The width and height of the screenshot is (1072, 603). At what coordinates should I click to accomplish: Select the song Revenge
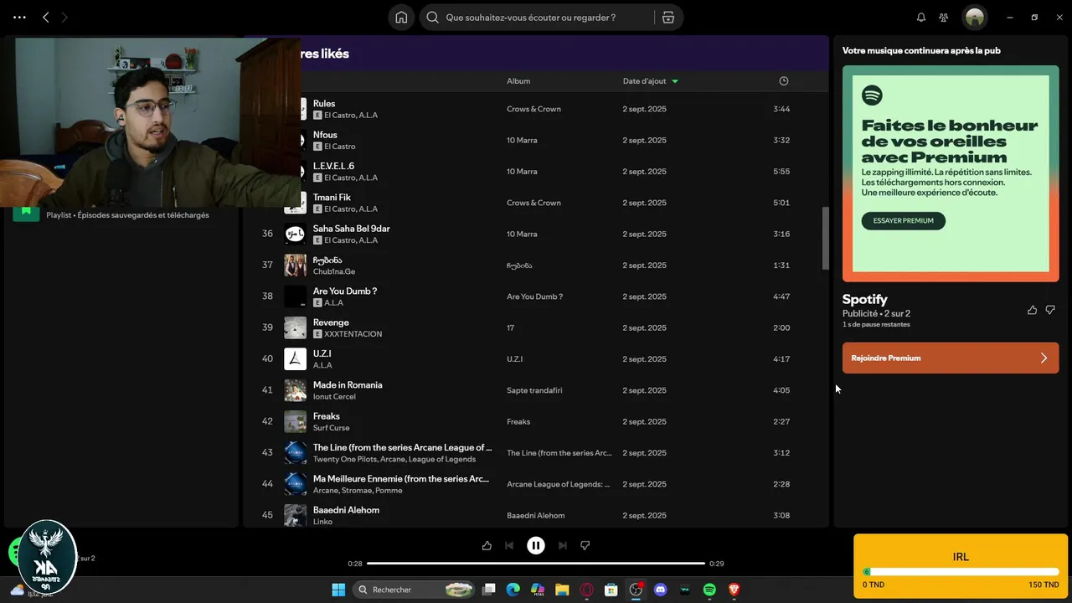(331, 322)
